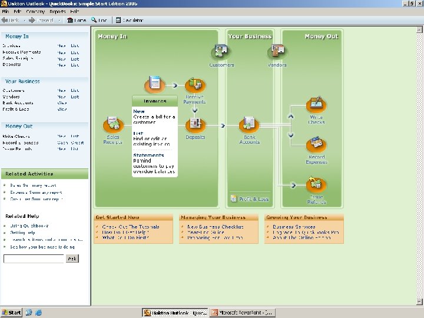Expand the Back history dropdown arrow
The width and height of the screenshot is (424, 318).
coord(24,20)
